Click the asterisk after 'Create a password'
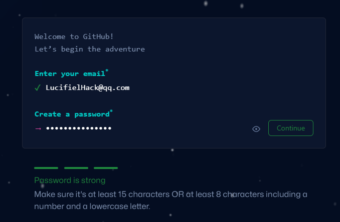Viewport: 340px width, 222px height. 111,111
